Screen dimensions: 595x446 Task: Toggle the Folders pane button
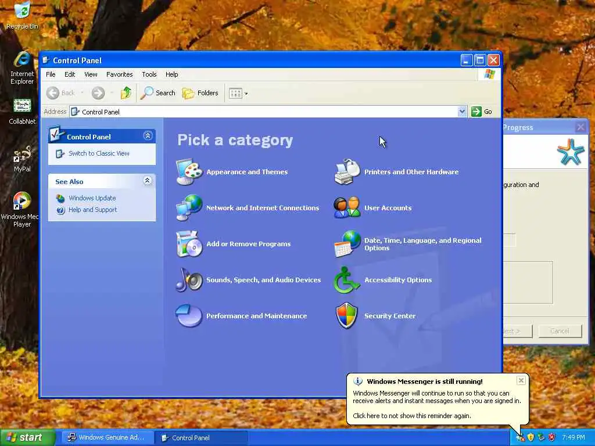pyautogui.click(x=200, y=93)
